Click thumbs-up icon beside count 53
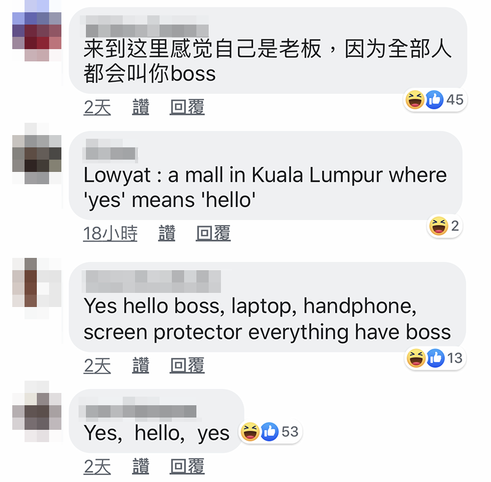491x482 pixels. tap(269, 432)
